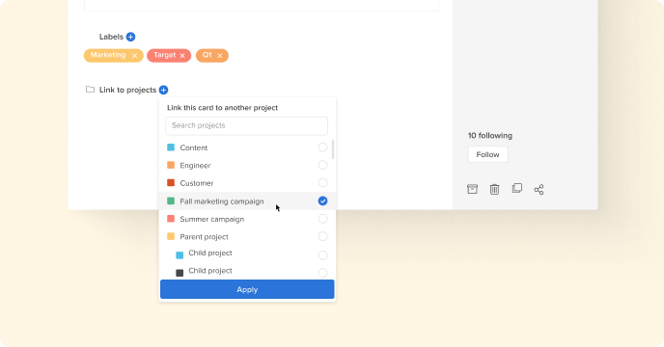The width and height of the screenshot is (664, 347).
Task: Uncheck the Fall marketing campaign project
Action: tap(322, 201)
